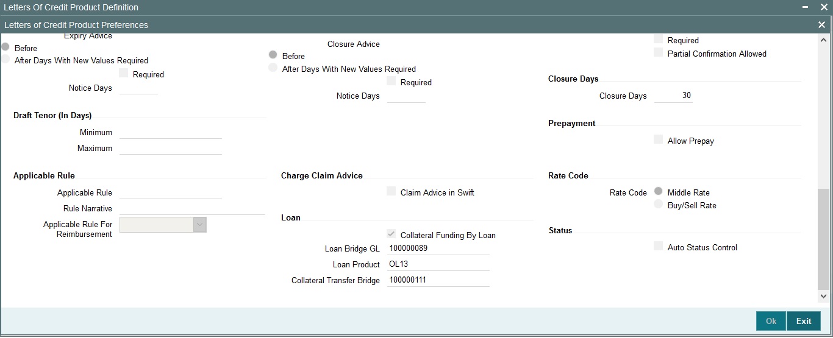
Task: Toggle Collateral Funding By Loan checkbox
Action: point(391,234)
